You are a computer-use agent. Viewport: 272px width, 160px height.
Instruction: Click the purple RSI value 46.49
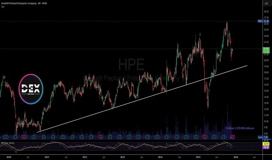(266, 147)
